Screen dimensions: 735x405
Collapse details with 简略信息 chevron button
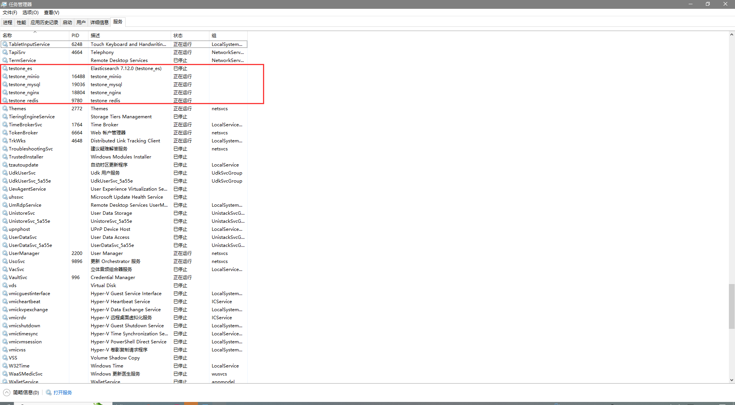tap(7, 392)
